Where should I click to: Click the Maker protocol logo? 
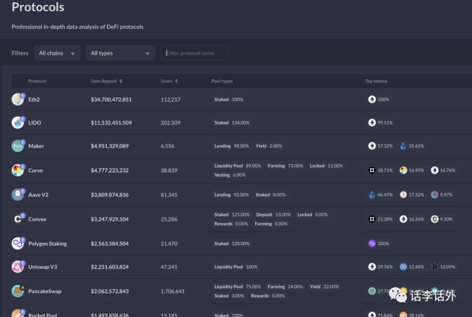click(18, 146)
